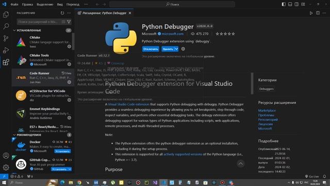The width and height of the screenshot is (330, 186).
Task: Show errors and warnings in the status bar
Action: click(17, 176)
